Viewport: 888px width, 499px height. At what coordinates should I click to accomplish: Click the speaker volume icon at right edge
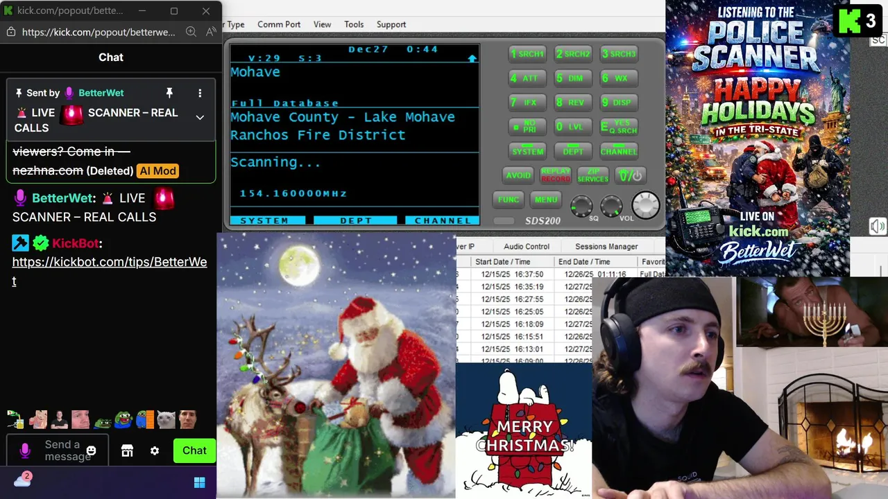878,227
